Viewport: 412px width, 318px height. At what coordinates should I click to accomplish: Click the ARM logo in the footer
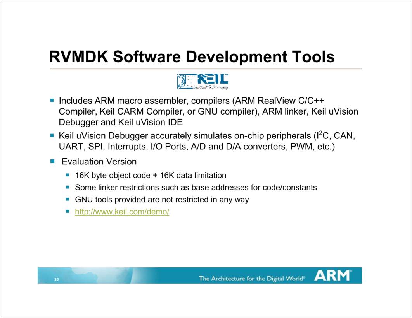coord(333,275)
